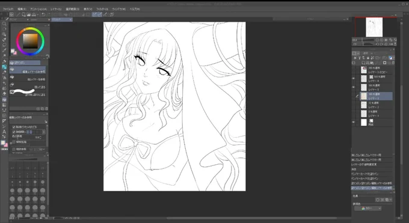Click the Save icon in the top toolbar
Viewport: 409px width, 223px height.
[x=34, y=14]
